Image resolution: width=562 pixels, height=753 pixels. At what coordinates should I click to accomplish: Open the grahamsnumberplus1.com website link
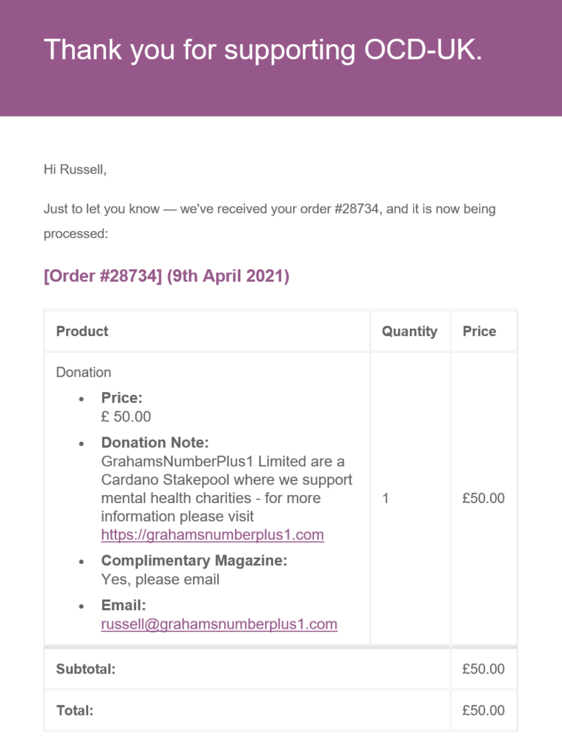pos(212,535)
